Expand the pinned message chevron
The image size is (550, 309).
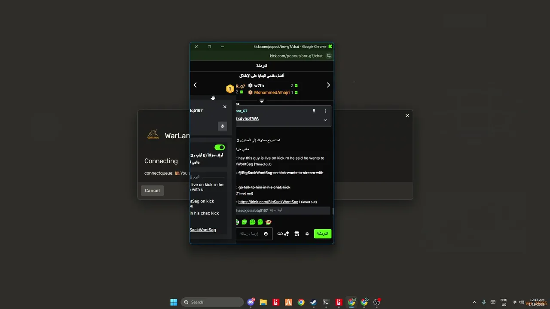click(x=325, y=120)
